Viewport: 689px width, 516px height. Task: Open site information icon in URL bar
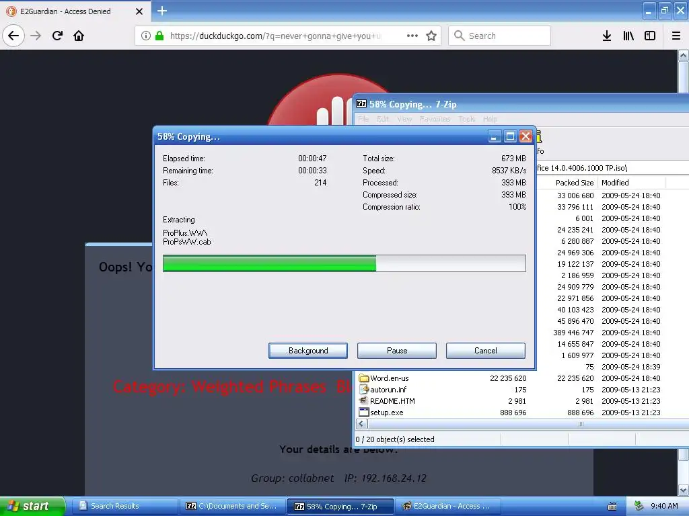pyautogui.click(x=146, y=36)
